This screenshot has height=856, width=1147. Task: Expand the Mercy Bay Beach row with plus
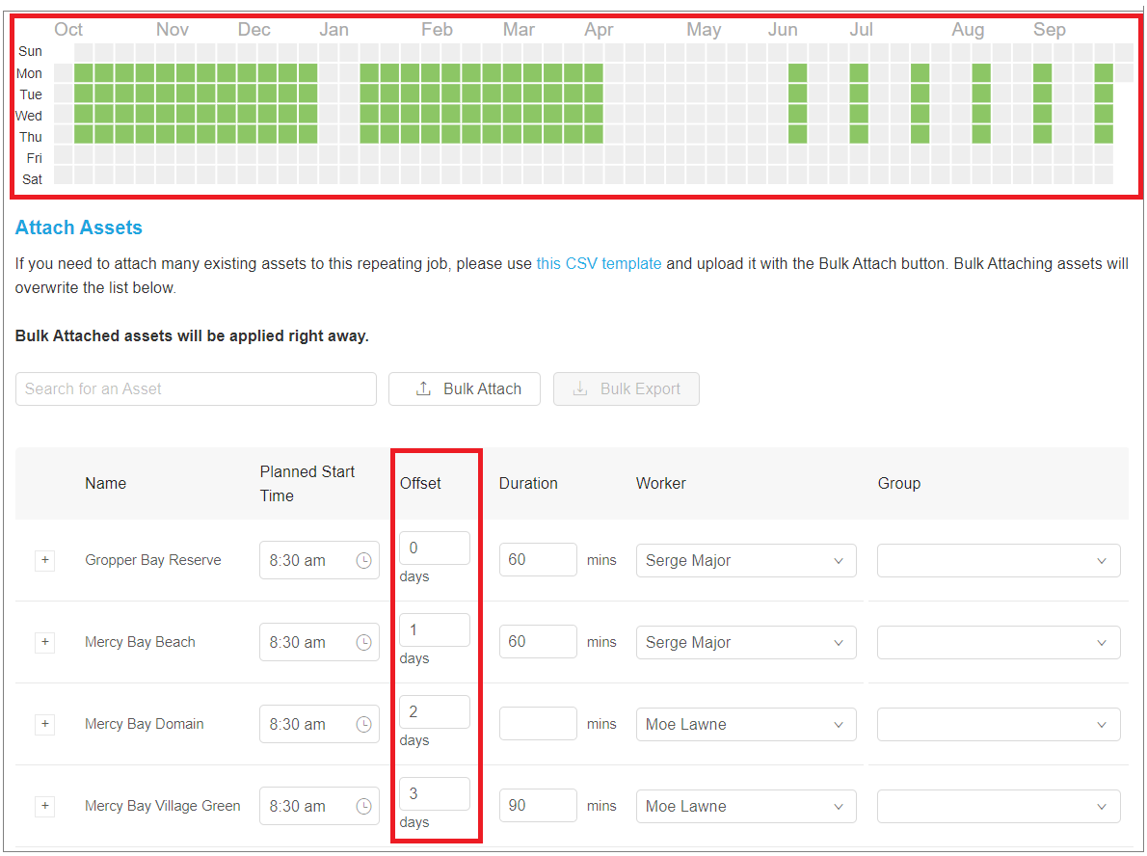point(45,642)
